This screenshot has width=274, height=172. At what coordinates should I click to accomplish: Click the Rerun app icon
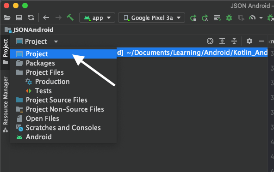tap(193, 18)
